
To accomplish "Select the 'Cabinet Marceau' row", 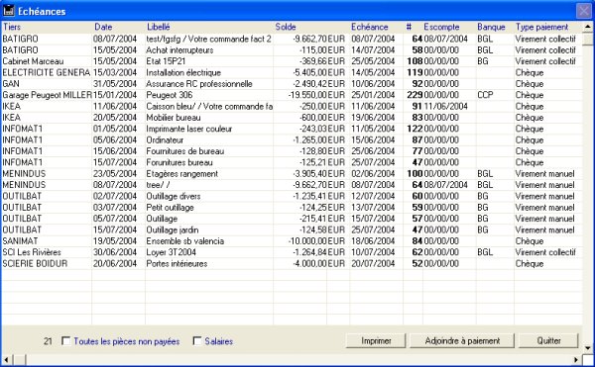I will 292,61.
